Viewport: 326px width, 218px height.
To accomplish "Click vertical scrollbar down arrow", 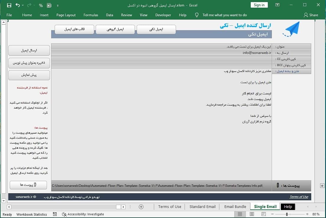I will (x=4, y=201).
